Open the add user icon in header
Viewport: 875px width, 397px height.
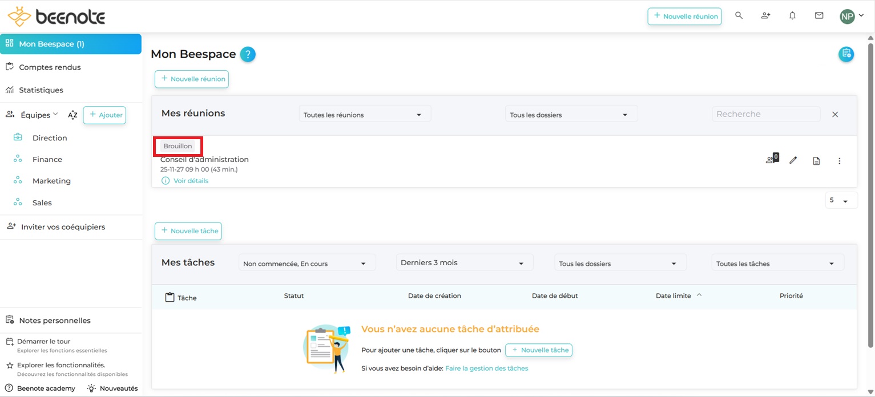(765, 16)
